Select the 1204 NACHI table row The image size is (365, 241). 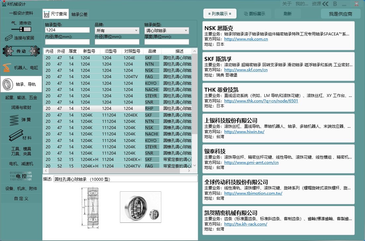117,90
